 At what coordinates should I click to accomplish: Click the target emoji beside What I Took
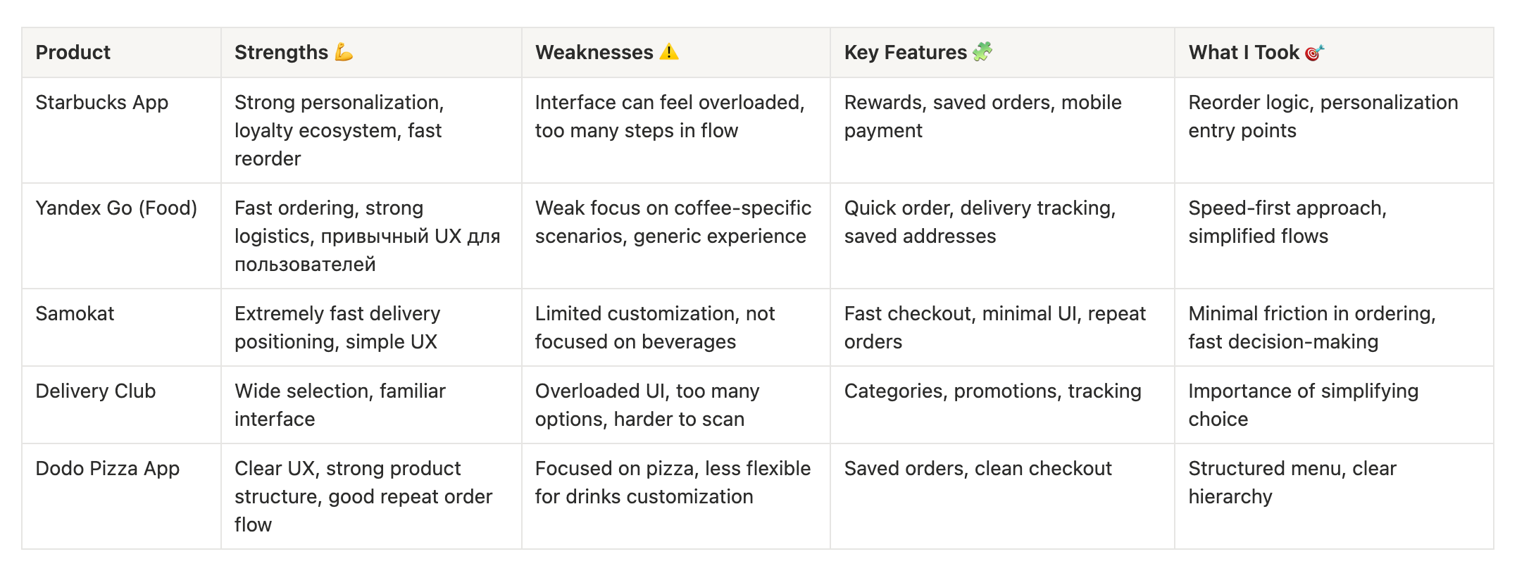1314,53
